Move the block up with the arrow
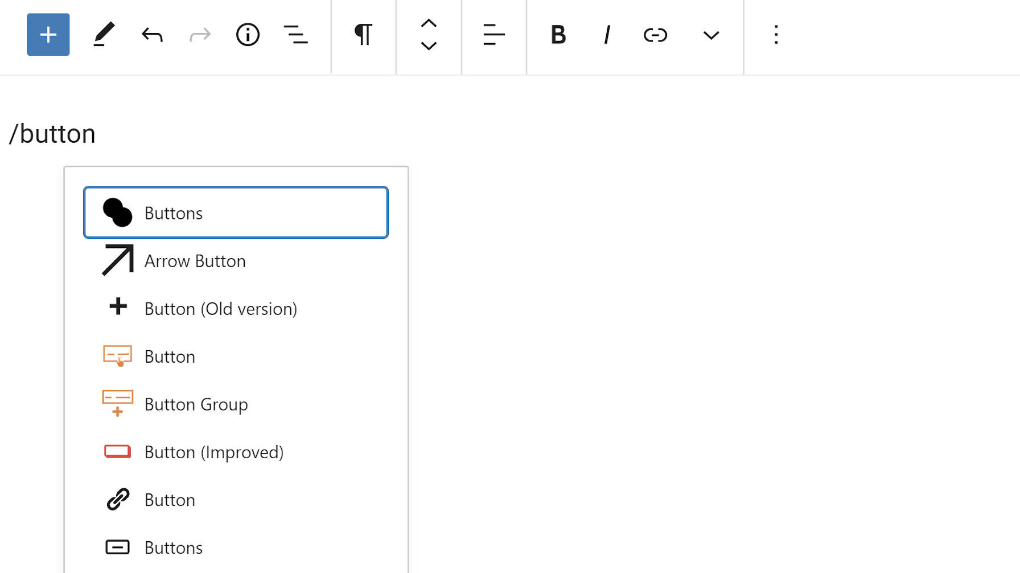Screen dimensions: 1020x573 (x=429, y=23)
